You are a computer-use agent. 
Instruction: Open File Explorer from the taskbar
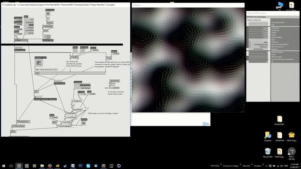[42, 166]
